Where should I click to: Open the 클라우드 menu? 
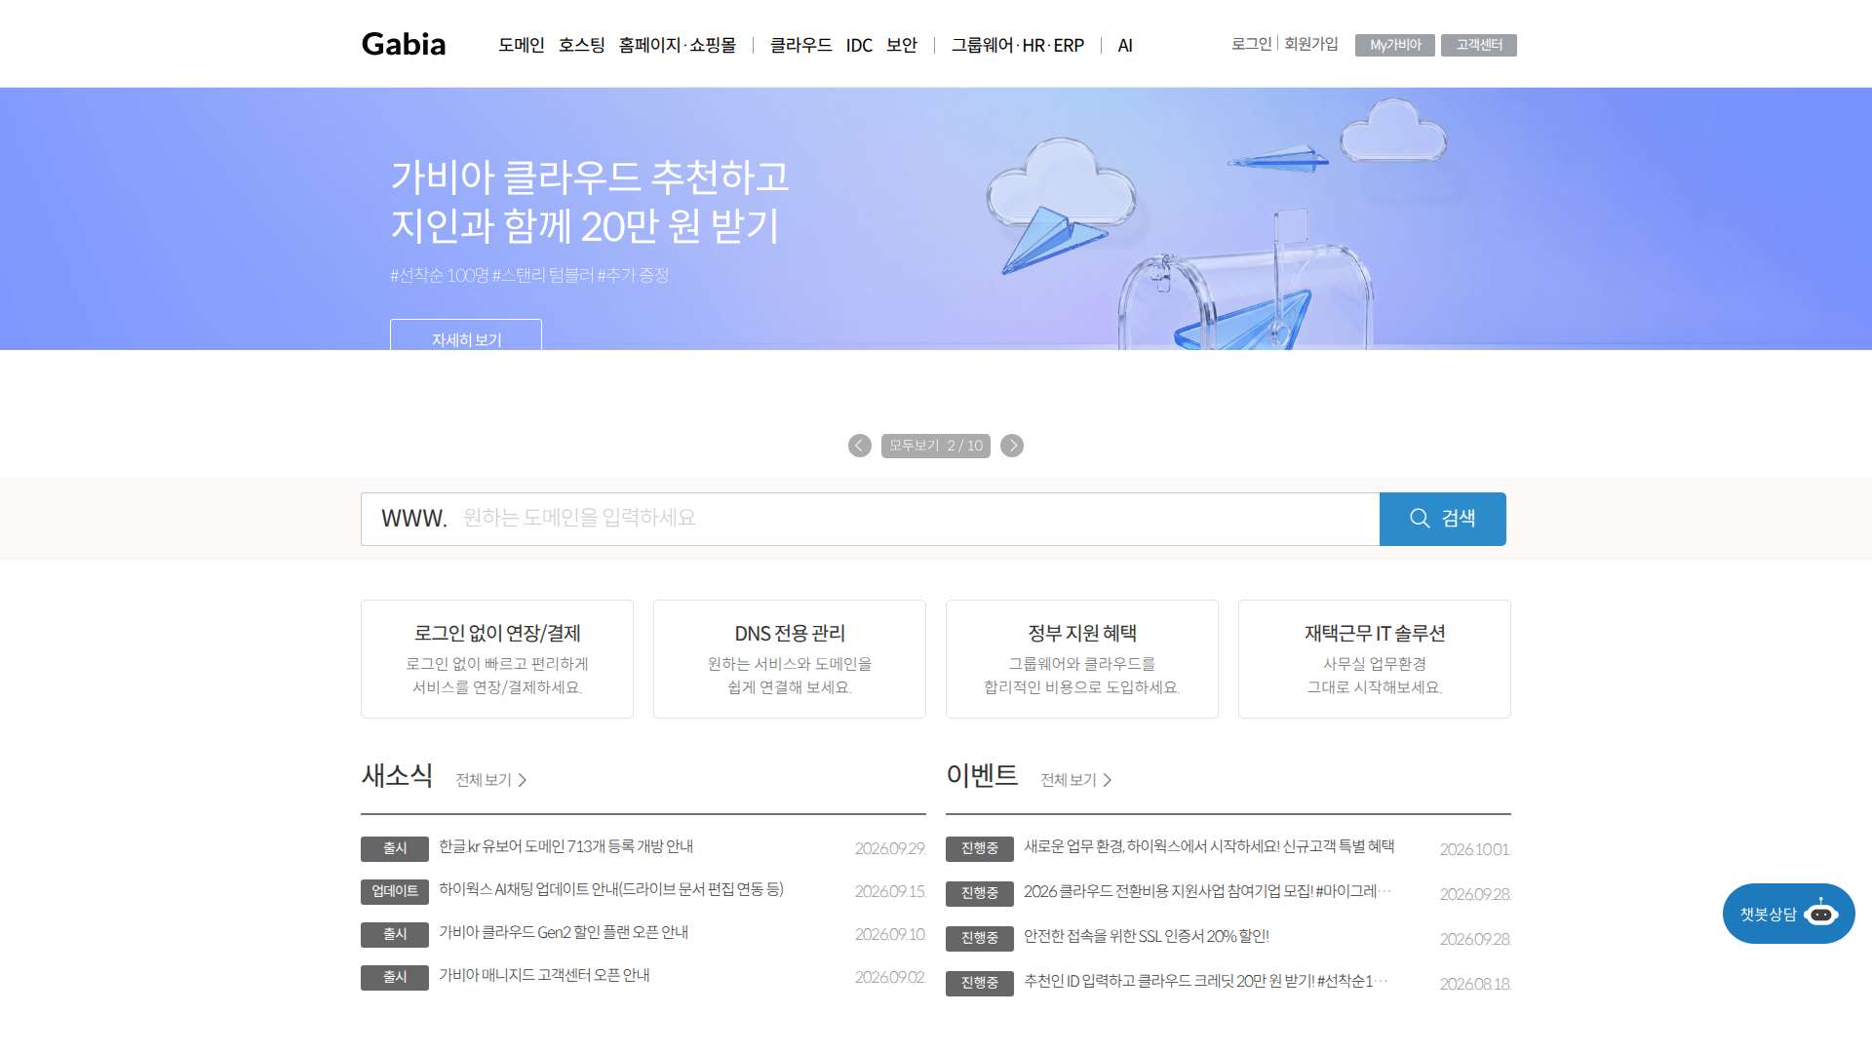(800, 45)
